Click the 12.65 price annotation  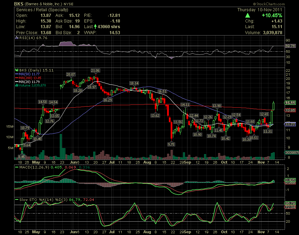click(x=264, y=114)
